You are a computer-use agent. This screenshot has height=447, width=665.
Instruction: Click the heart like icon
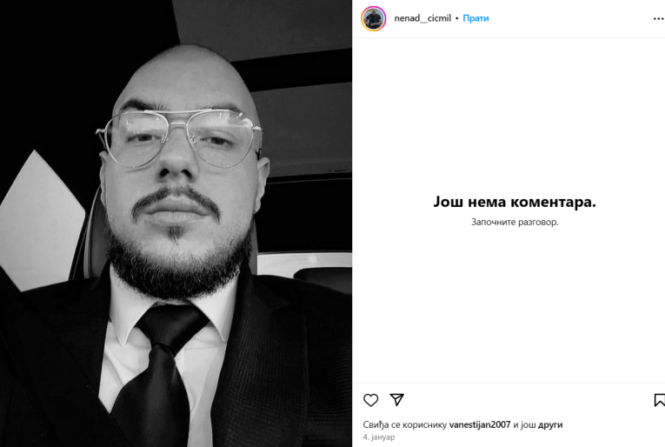point(370,400)
